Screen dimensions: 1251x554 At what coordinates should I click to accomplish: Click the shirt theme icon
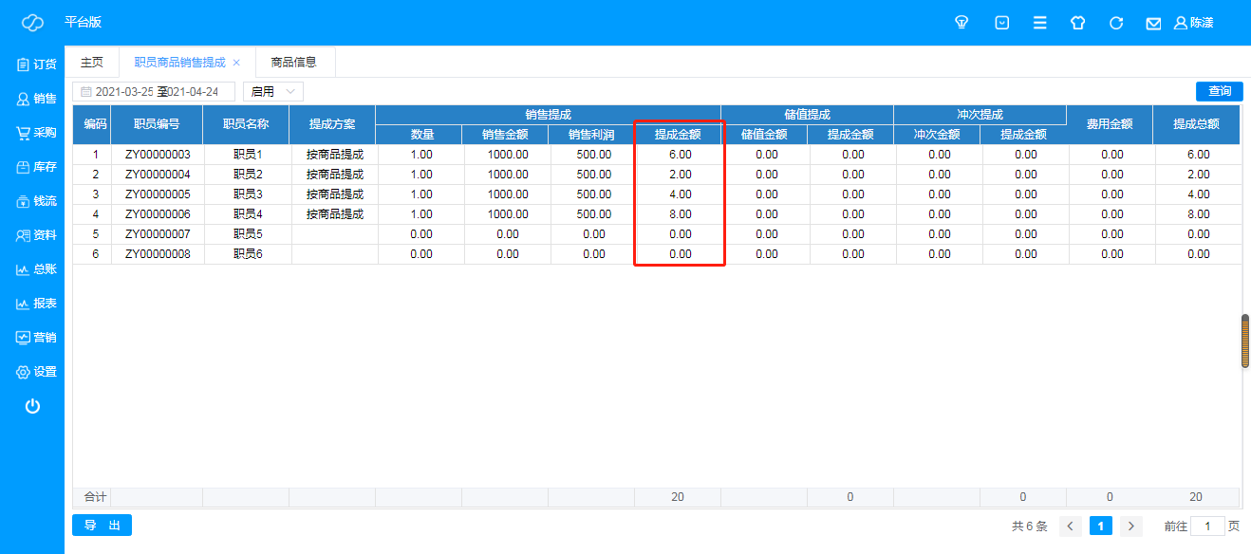click(1077, 23)
